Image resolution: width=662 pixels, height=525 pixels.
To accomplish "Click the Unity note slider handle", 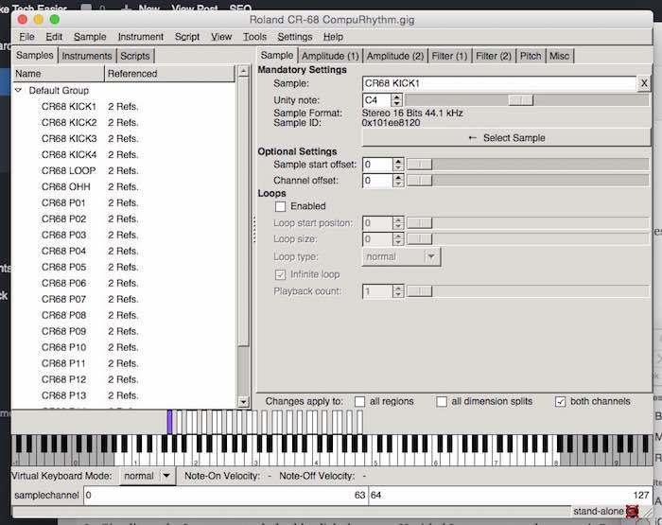I will pyautogui.click(x=520, y=100).
